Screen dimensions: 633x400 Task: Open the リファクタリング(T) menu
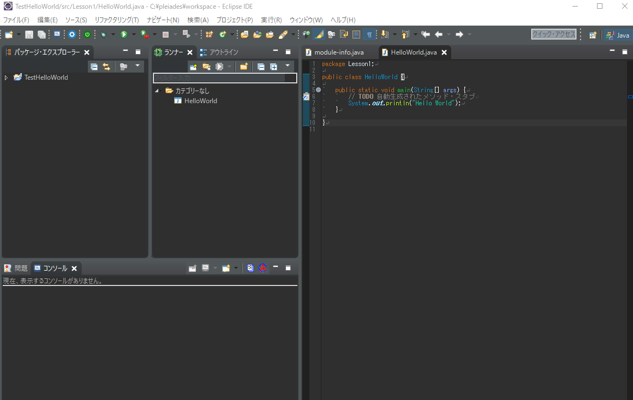click(117, 20)
